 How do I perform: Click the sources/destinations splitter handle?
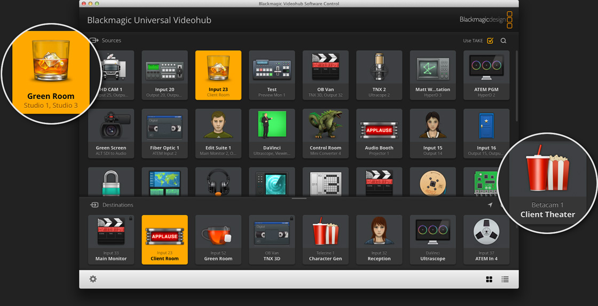pyautogui.click(x=299, y=199)
